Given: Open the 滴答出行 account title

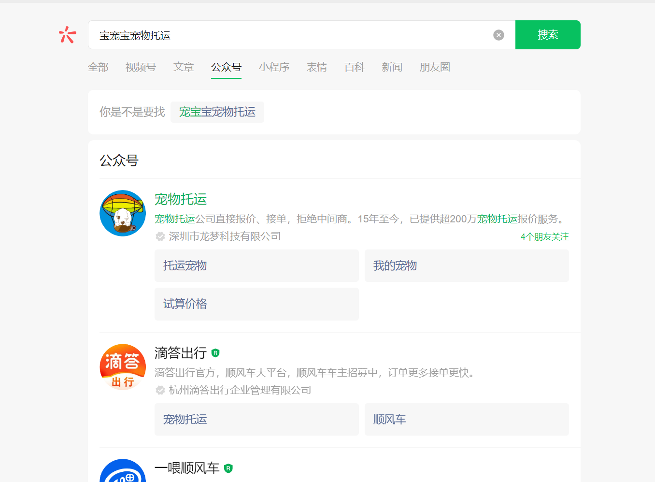Looking at the screenshot, I should tap(181, 353).
